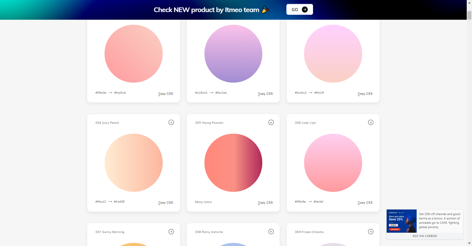Download the Young Passion gradient image

[271, 123]
